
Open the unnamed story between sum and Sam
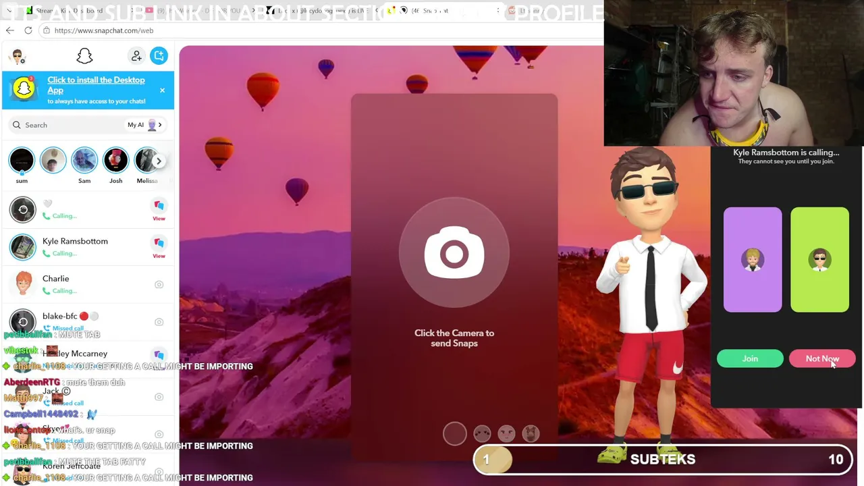53,161
